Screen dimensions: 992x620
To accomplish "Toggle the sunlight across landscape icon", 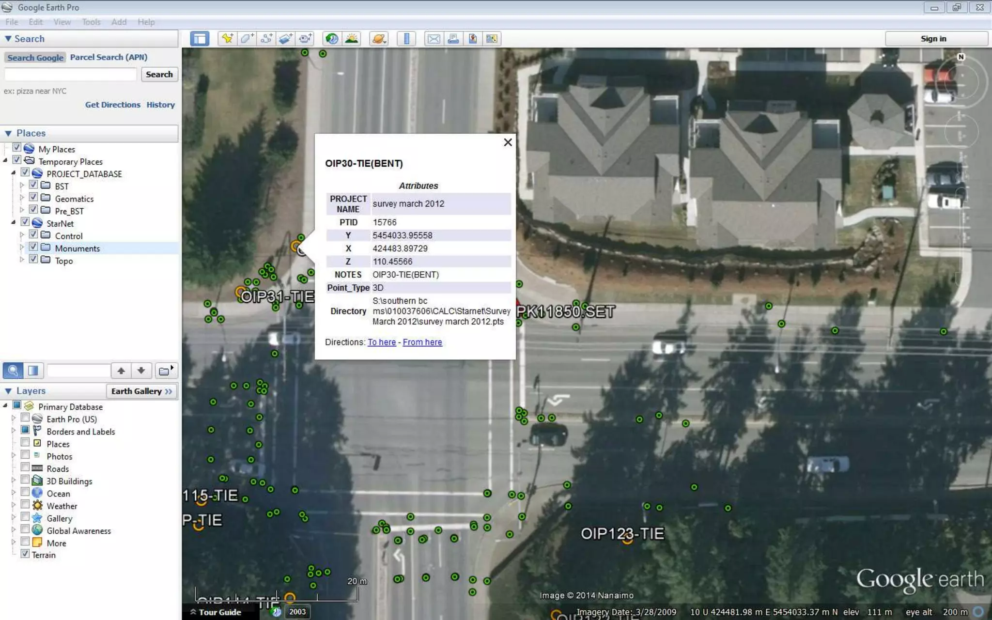I will point(352,39).
